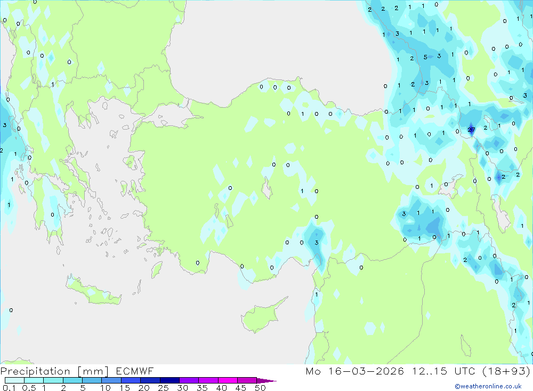Click the 0.1–0.5 mm legend color swatch
The height and width of the screenshot is (391, 533).
coord(14,380)
